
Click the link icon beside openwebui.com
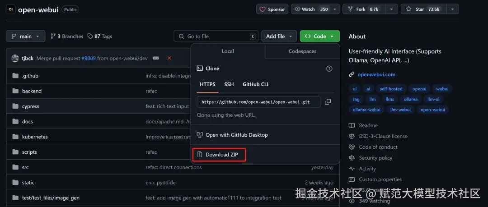[x=352, y=74]
